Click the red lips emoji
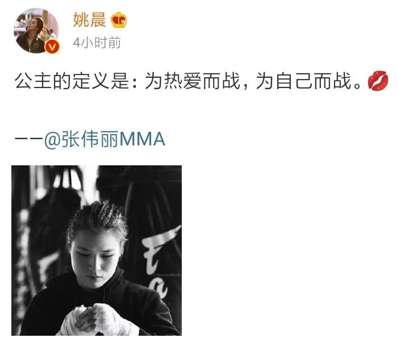409x342 pixels. click(378, 81)
